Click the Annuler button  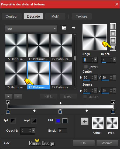[107, 143]
